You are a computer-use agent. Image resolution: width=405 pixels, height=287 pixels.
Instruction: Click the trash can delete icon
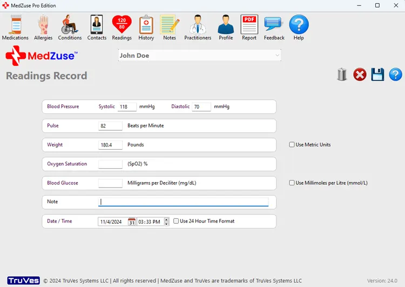click(x=342, y=75)
